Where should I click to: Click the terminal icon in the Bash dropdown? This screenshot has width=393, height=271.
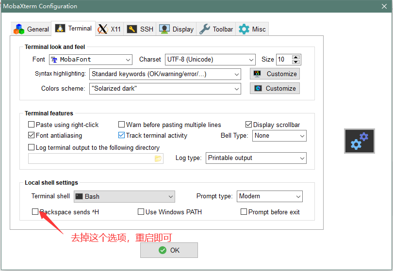(x=79, y=196)
